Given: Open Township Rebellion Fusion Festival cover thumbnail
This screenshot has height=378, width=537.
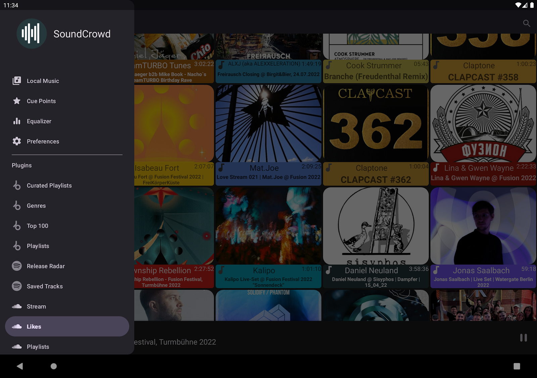Looking at the screenshot, I should [174, 226].
